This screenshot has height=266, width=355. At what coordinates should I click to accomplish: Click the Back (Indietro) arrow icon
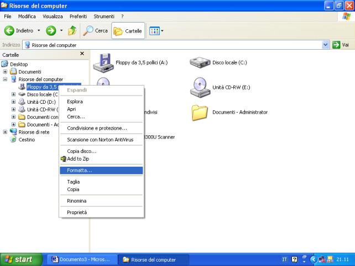coord(9,30)
